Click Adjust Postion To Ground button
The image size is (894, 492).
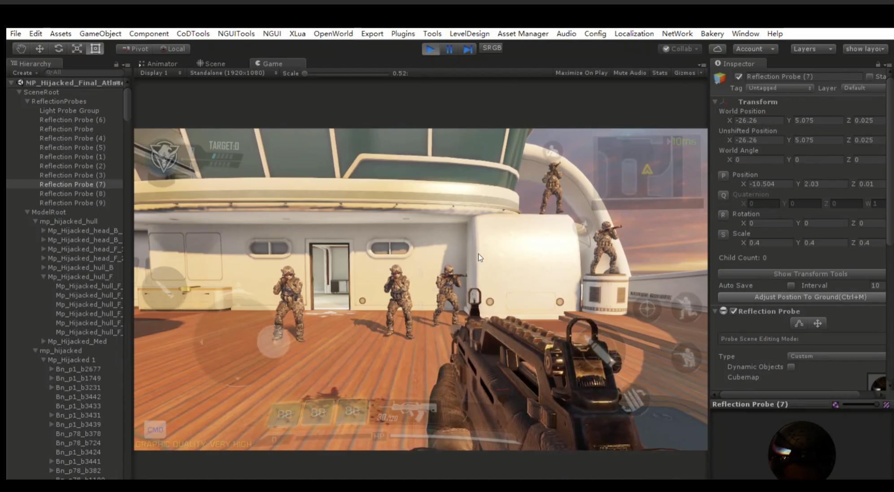(x=802, y=297)
